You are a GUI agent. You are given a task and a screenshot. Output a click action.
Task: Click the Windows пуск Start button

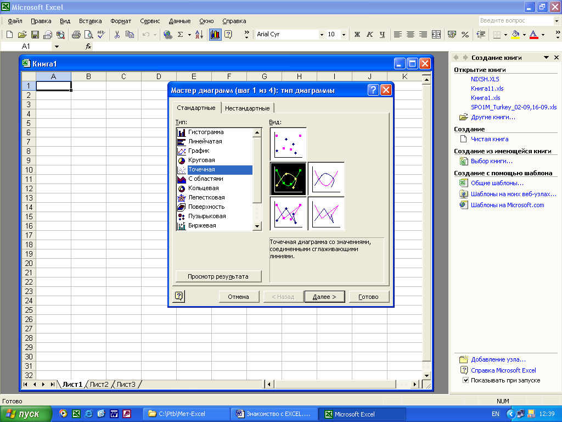click(26, 414)
